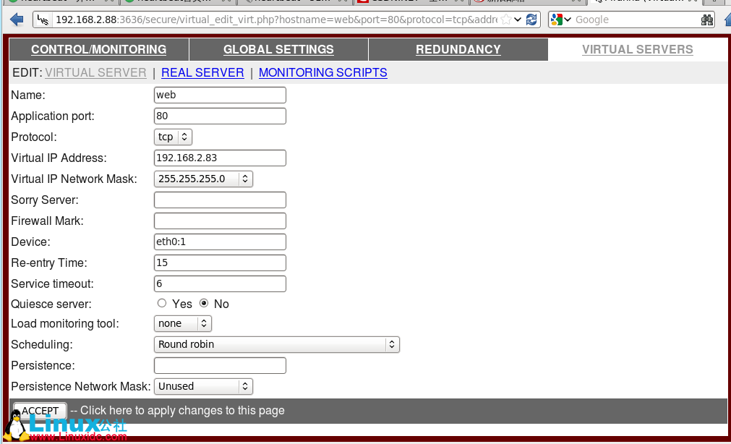Open the Real Server link
Screen dimensions: 731x444
(202, 72)
